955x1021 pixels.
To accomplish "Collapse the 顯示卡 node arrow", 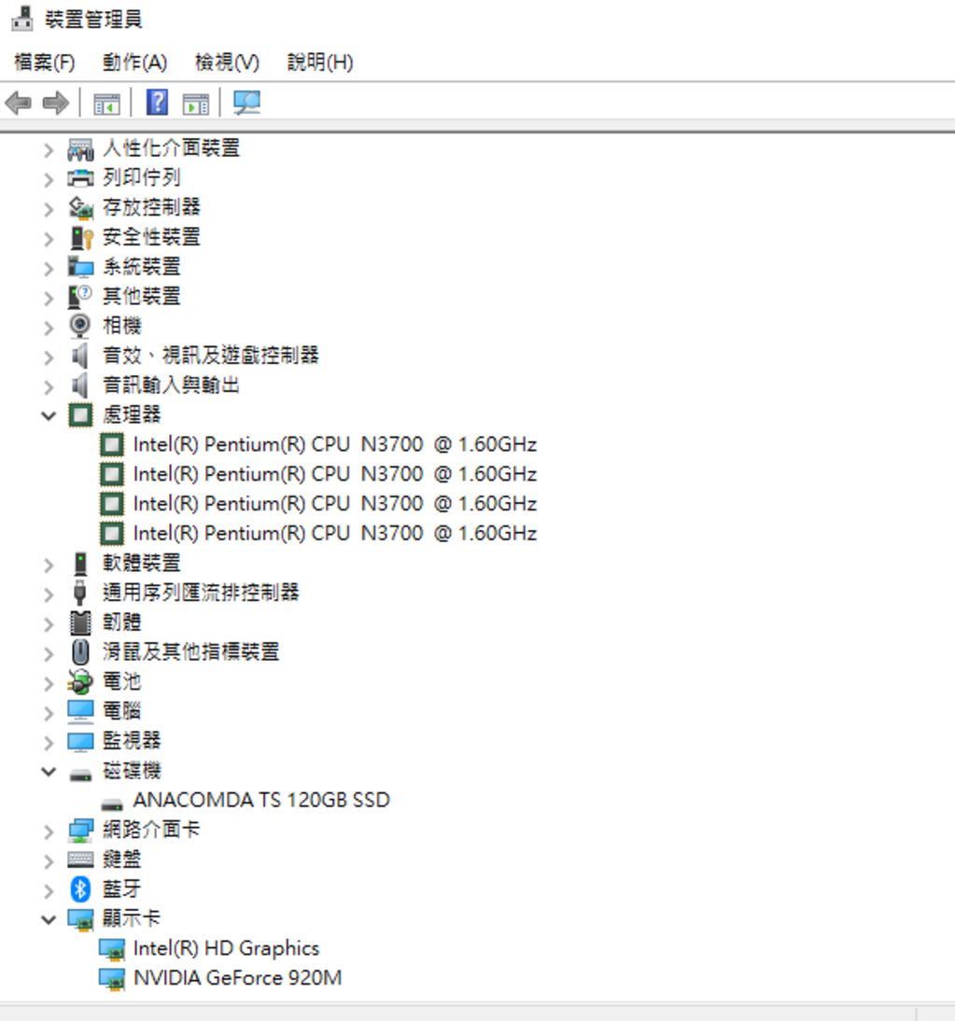I will coord(49,919).
